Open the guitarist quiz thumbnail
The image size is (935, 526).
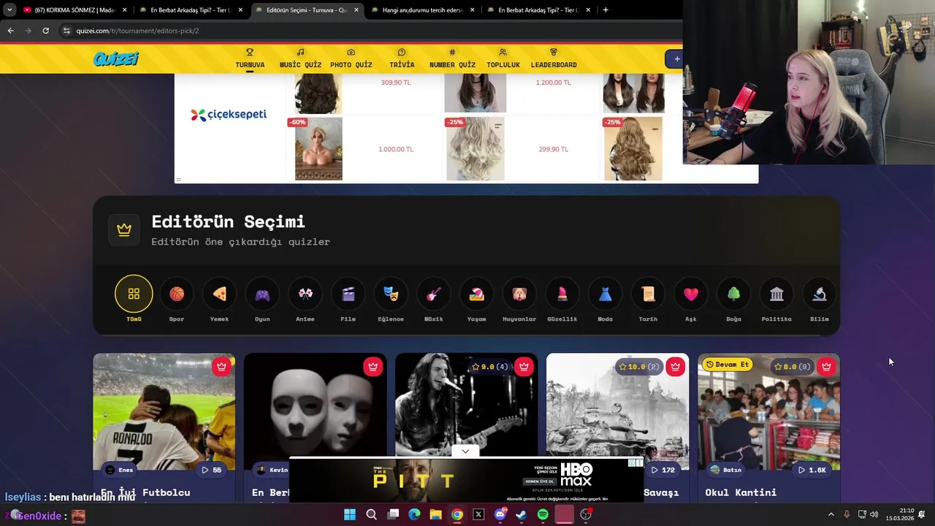466,404
